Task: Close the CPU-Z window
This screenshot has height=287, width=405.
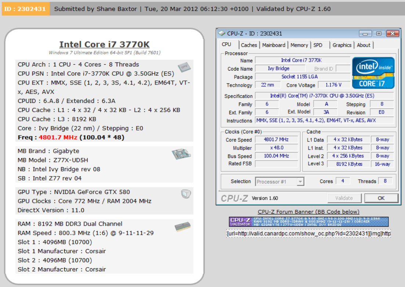Action: [393, 33]
